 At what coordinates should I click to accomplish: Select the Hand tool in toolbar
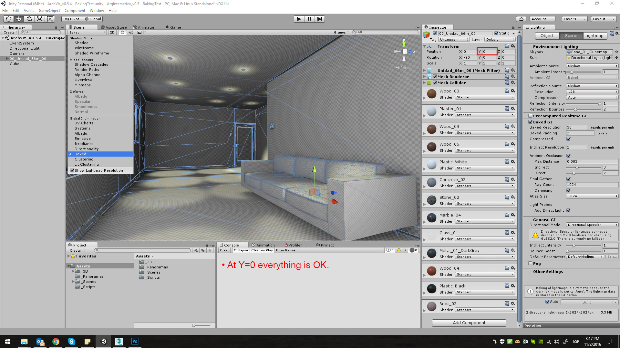click(x=8, y=19)
